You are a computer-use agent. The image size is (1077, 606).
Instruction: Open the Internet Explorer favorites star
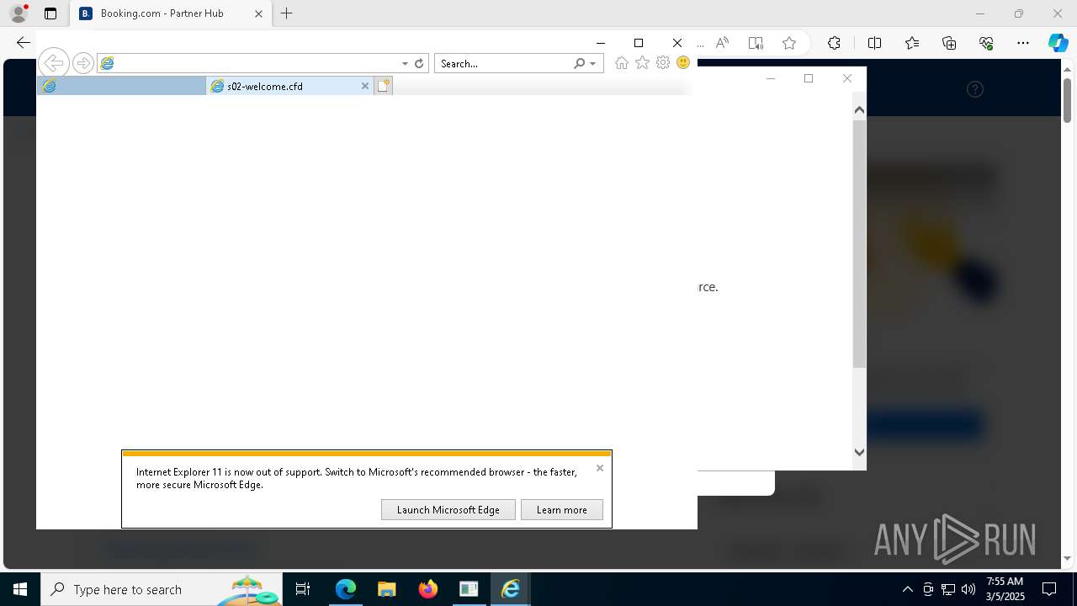click(642, 63)
